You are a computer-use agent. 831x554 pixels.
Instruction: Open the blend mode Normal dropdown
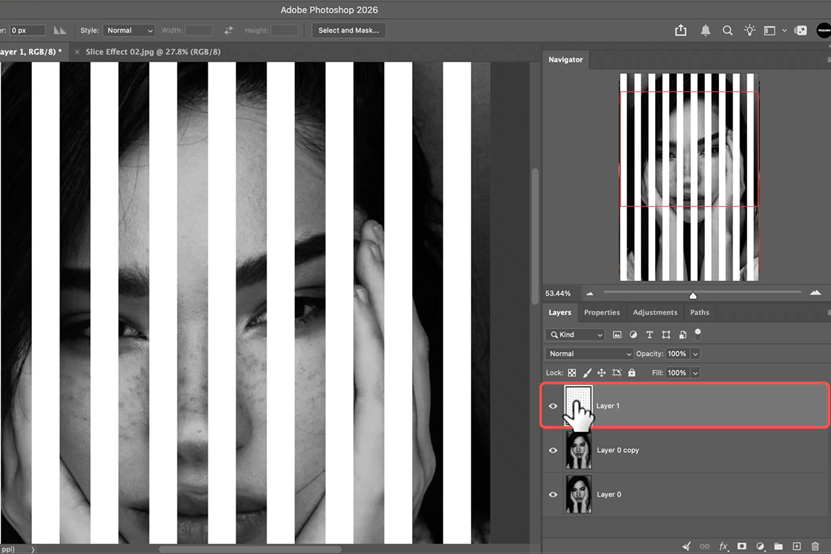(589, 354)
